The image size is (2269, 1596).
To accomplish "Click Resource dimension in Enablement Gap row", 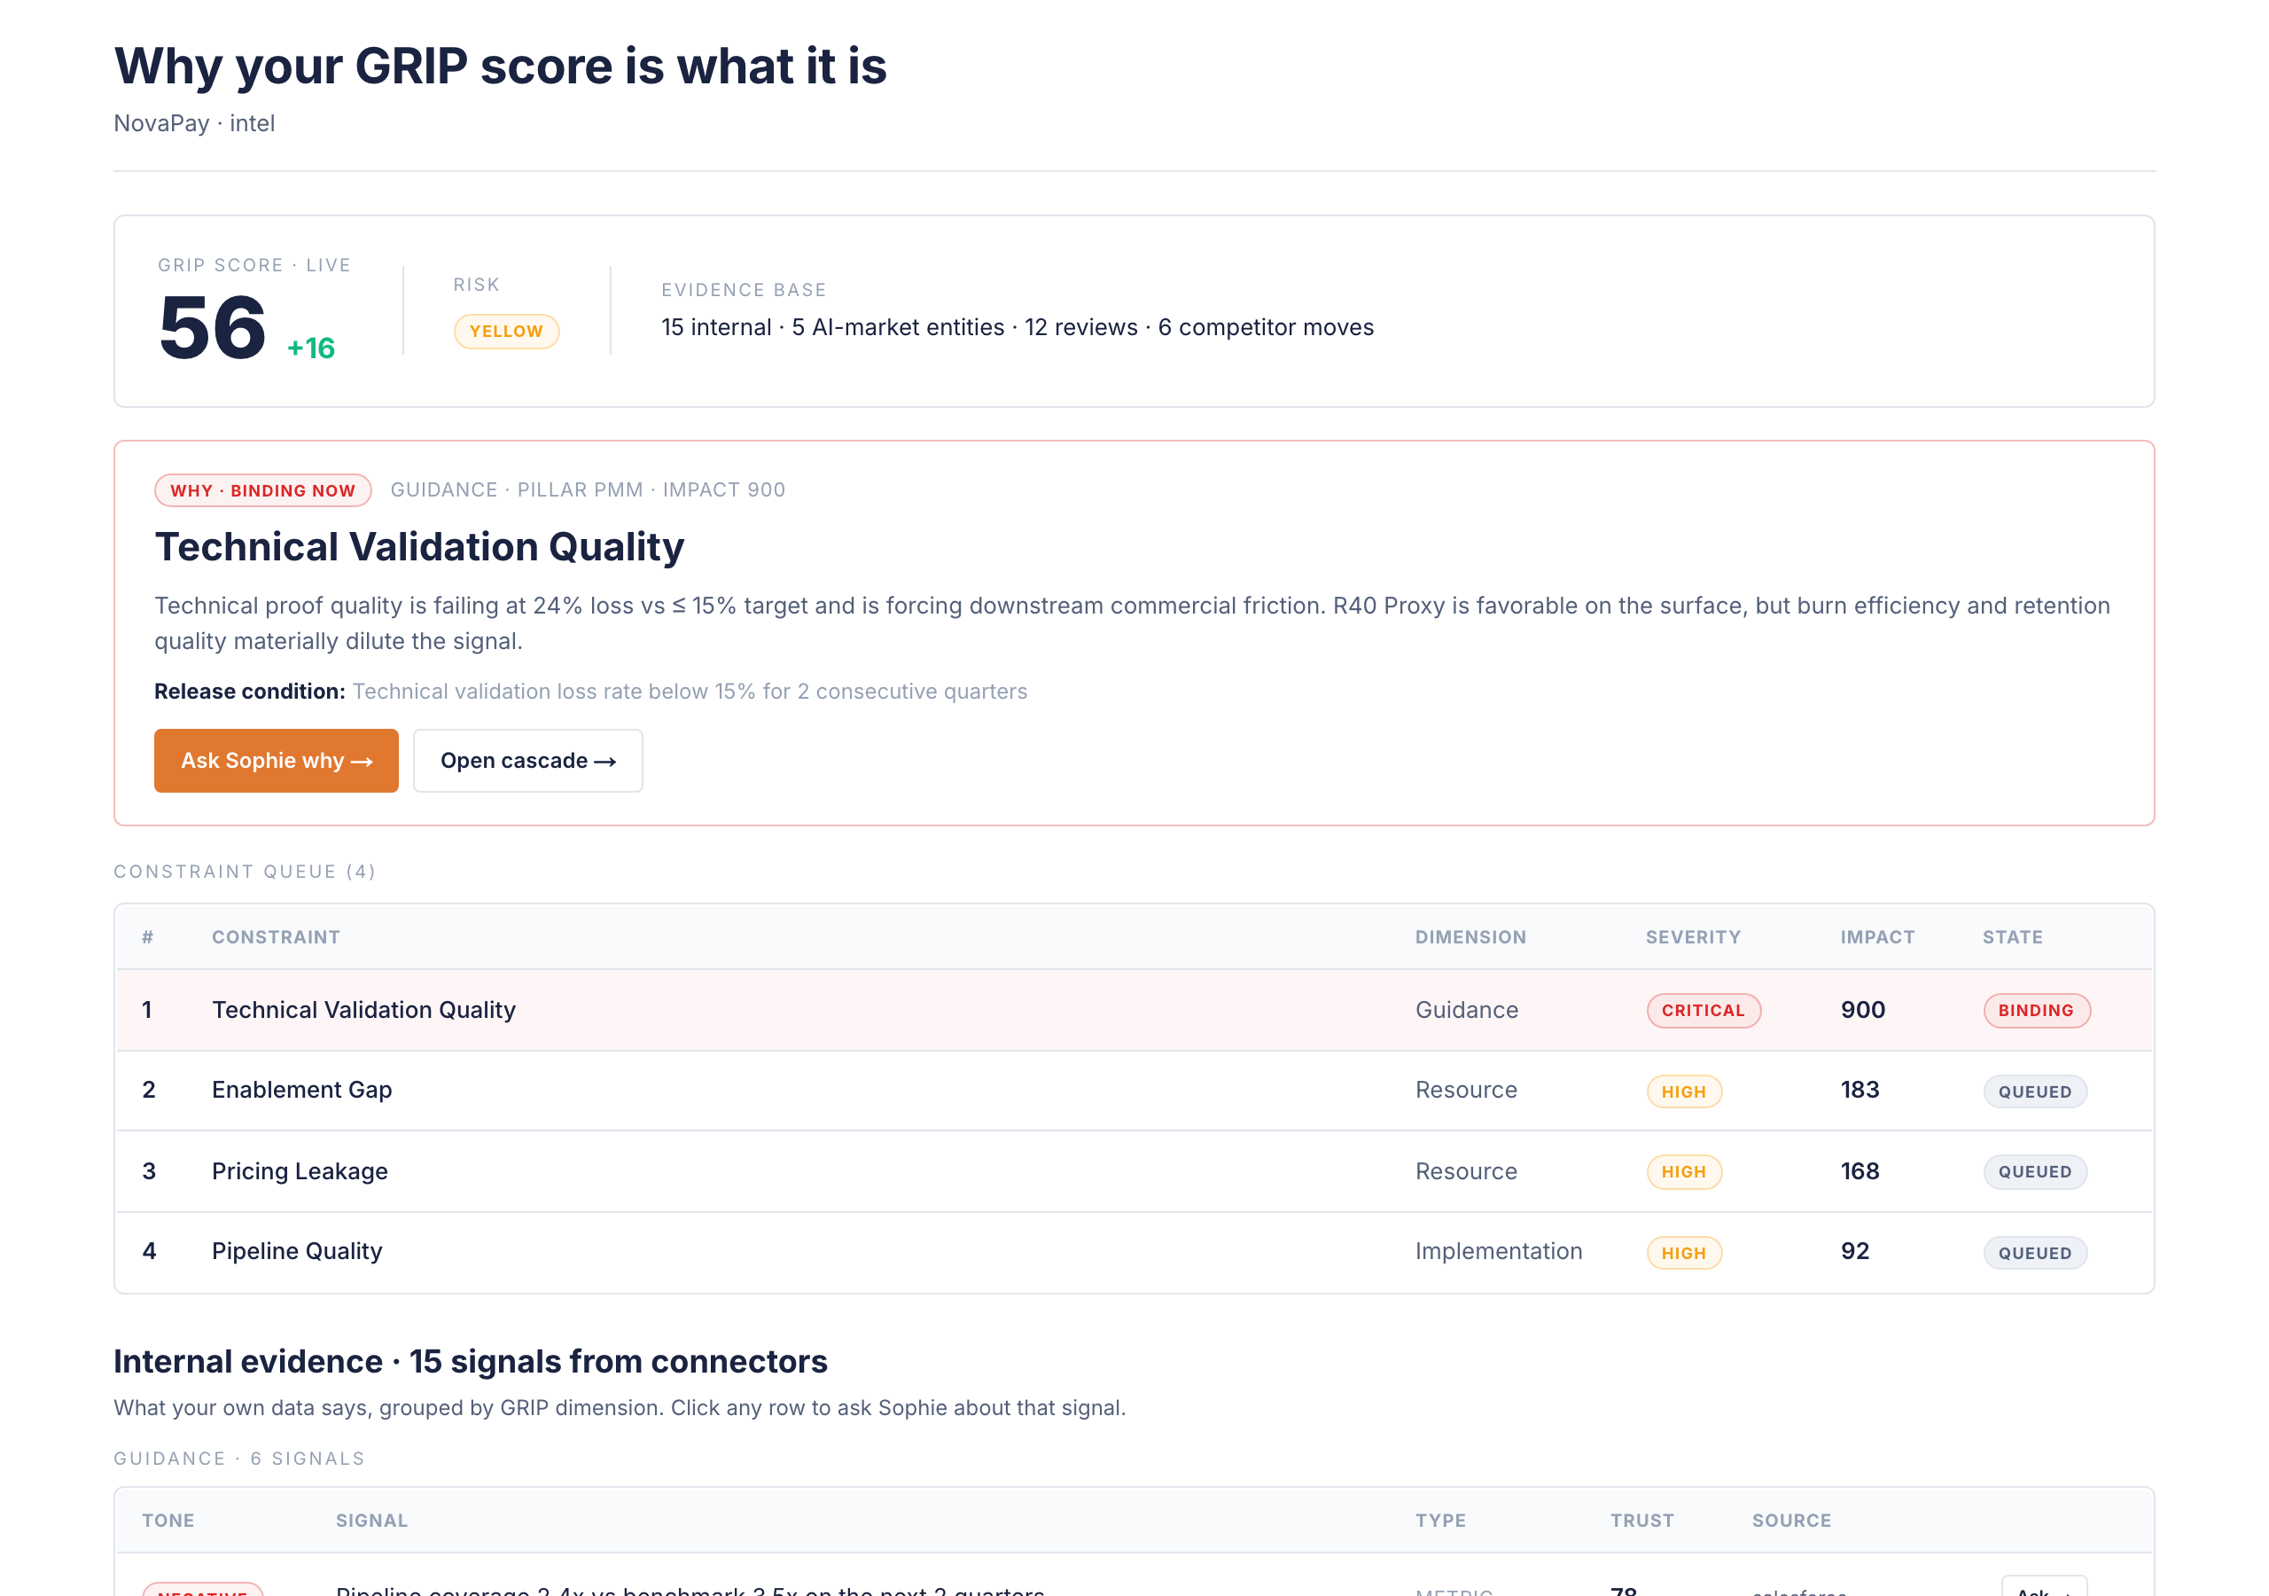I will [x=1466, y=1090].
